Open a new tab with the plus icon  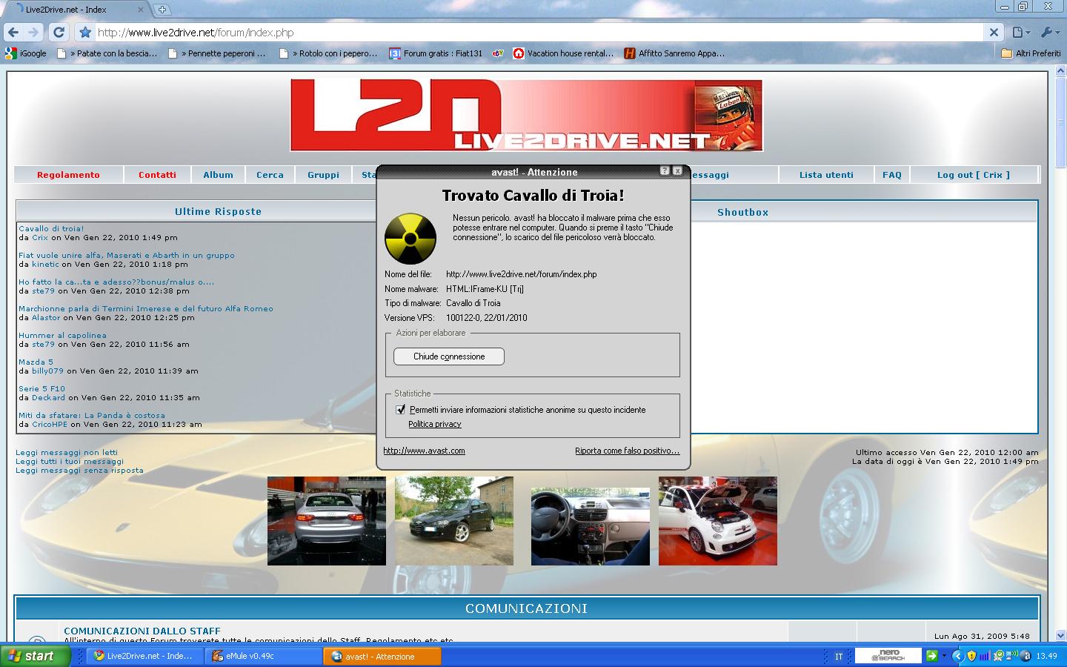point(162,10)
